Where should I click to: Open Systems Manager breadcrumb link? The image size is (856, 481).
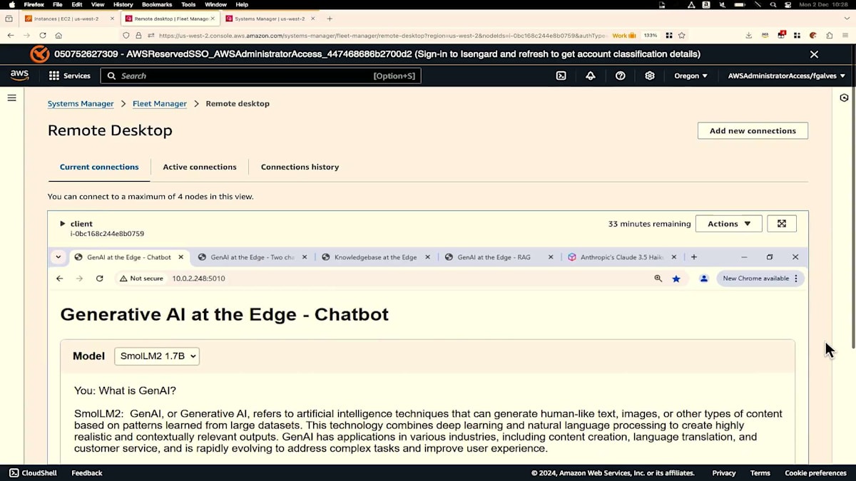pyautogui.click(x=81, y=104)
